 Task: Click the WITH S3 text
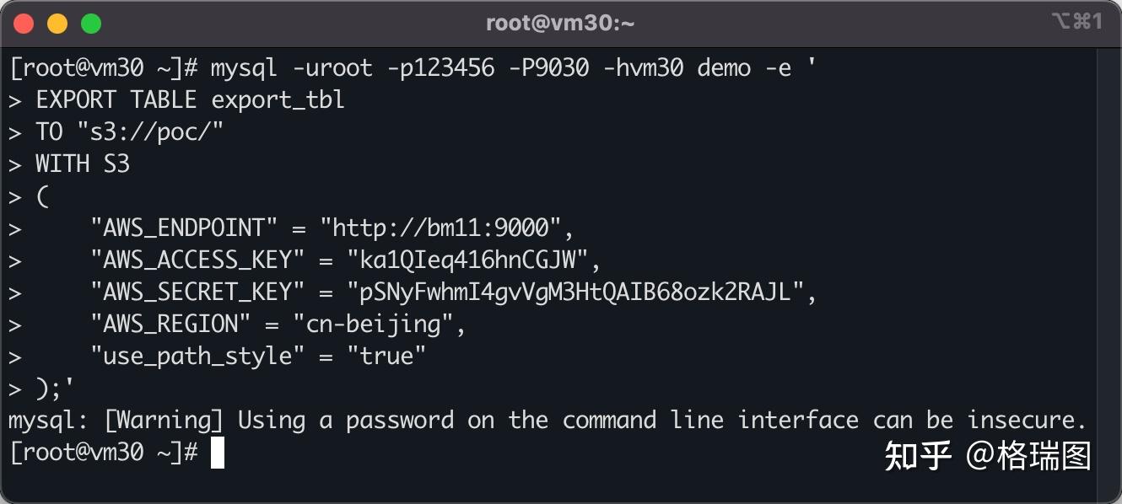[83, 164]
